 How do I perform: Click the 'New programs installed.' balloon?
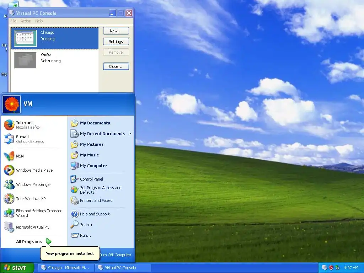click(x=70, y=253)
